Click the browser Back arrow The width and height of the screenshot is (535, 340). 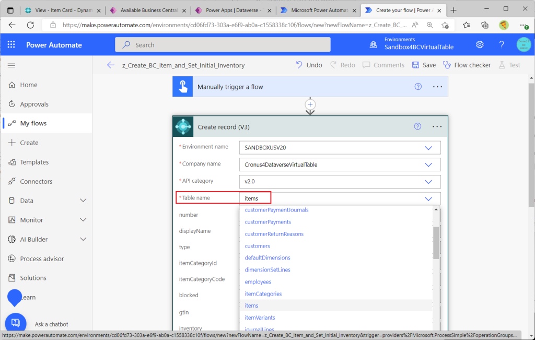pyautogui.click(x=12, y=25)
